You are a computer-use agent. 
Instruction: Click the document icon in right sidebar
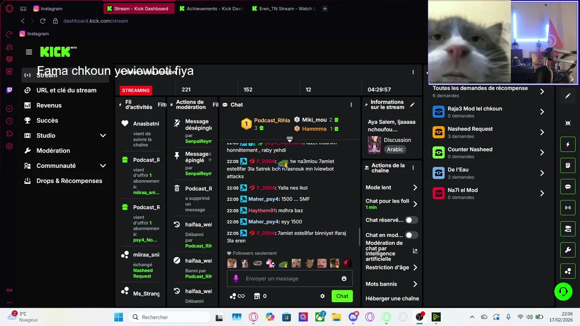tap(568, 166)
